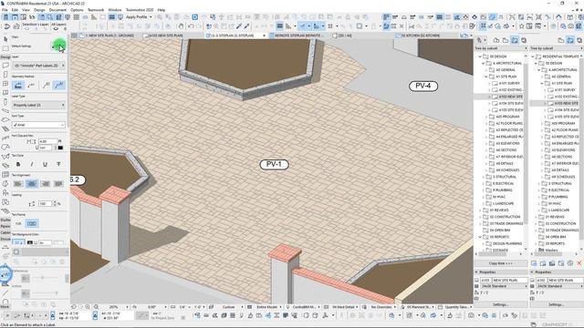Image resolution: width=584 pixels, height=328 pixels.
Task: Collapse A ARCHITECTURAL in left navigator
Action: coord(484,63)
